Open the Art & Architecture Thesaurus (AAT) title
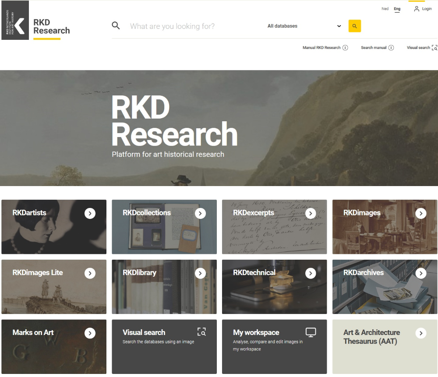The height and width of the screenshot is (377, 438). [371, 337]
